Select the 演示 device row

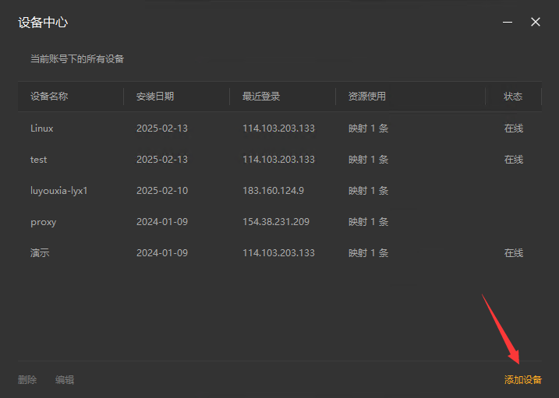280,253
